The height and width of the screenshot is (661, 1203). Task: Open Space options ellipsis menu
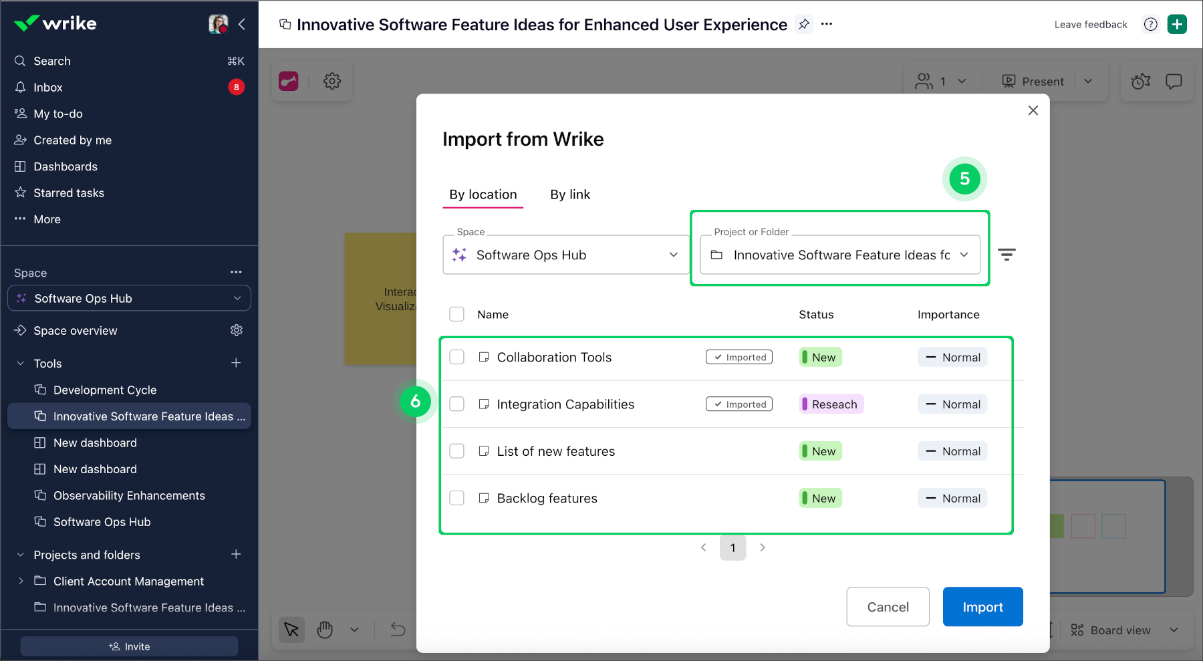(x=236, y=272)
